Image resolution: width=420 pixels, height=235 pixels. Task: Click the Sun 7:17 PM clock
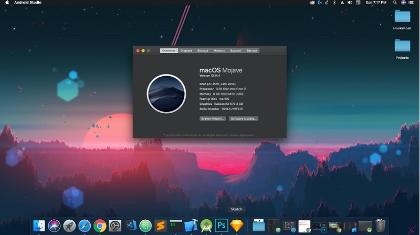[x=376, y=3]
